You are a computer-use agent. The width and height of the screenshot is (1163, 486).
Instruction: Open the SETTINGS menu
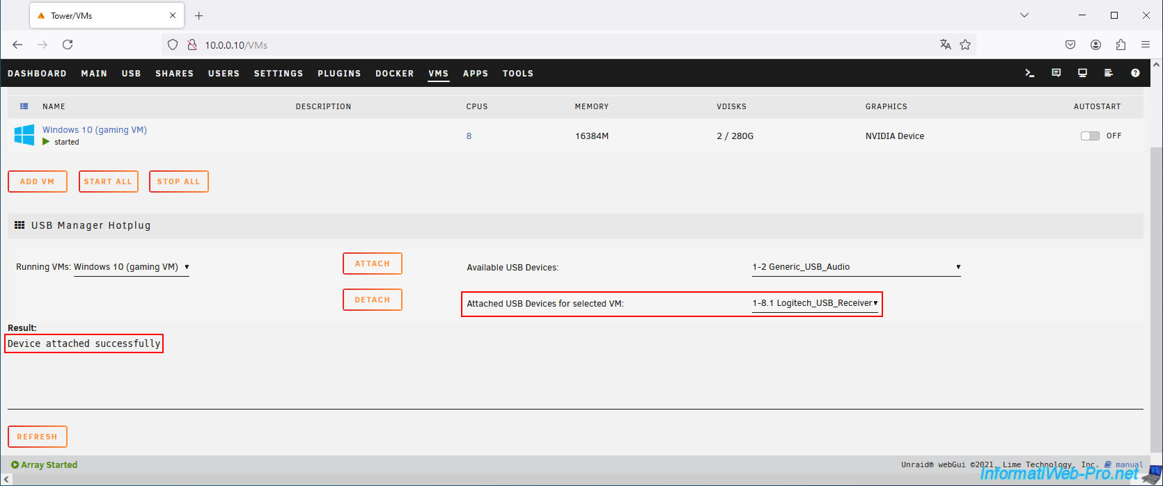pyautogui.click(x=279, y=73)
